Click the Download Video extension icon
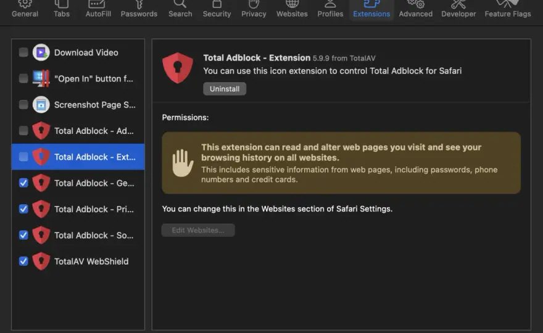Screen dimensions: 543x333 click(41, 52)
